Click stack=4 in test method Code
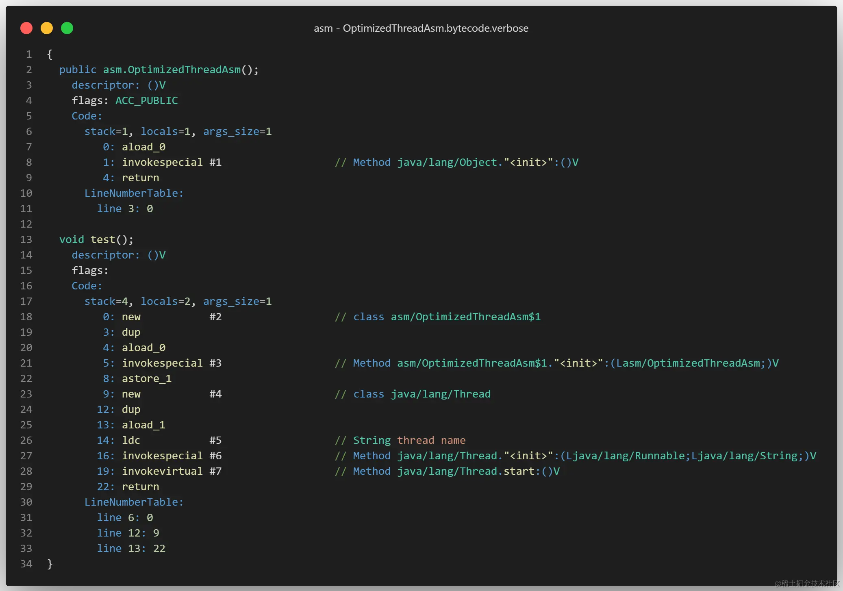This screenshot has width=843, height=591. [x=106, y=301]
